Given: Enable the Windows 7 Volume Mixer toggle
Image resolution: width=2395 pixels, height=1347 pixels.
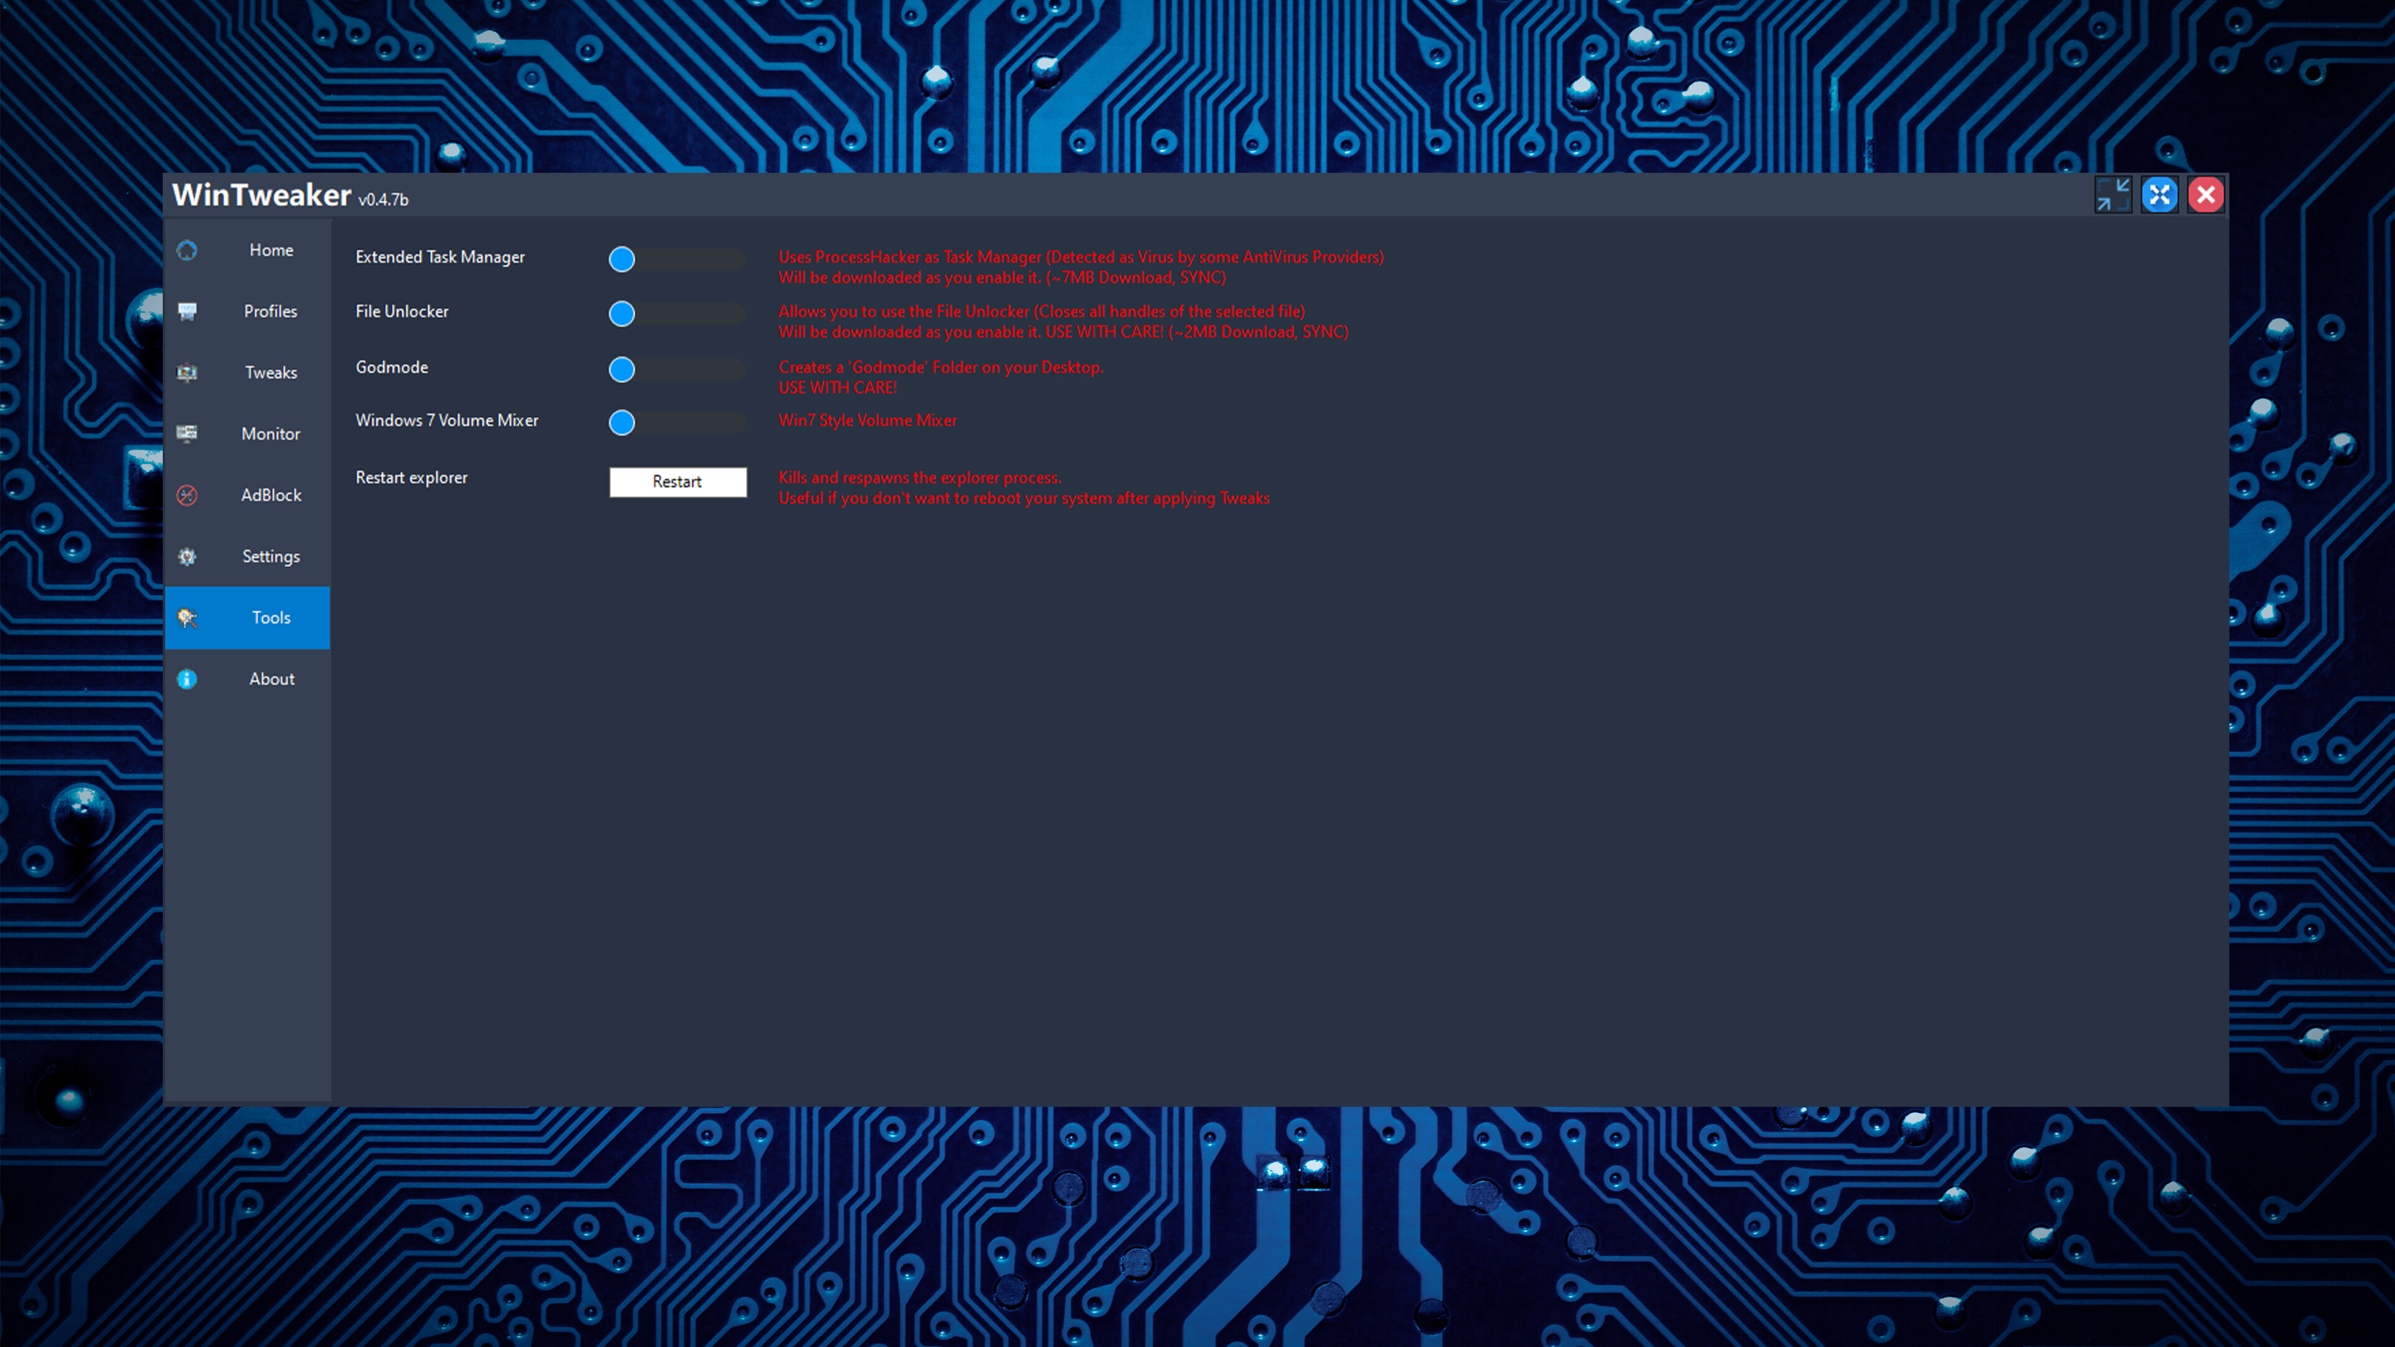Looking at the screenshot, I should tap(622, 423).
